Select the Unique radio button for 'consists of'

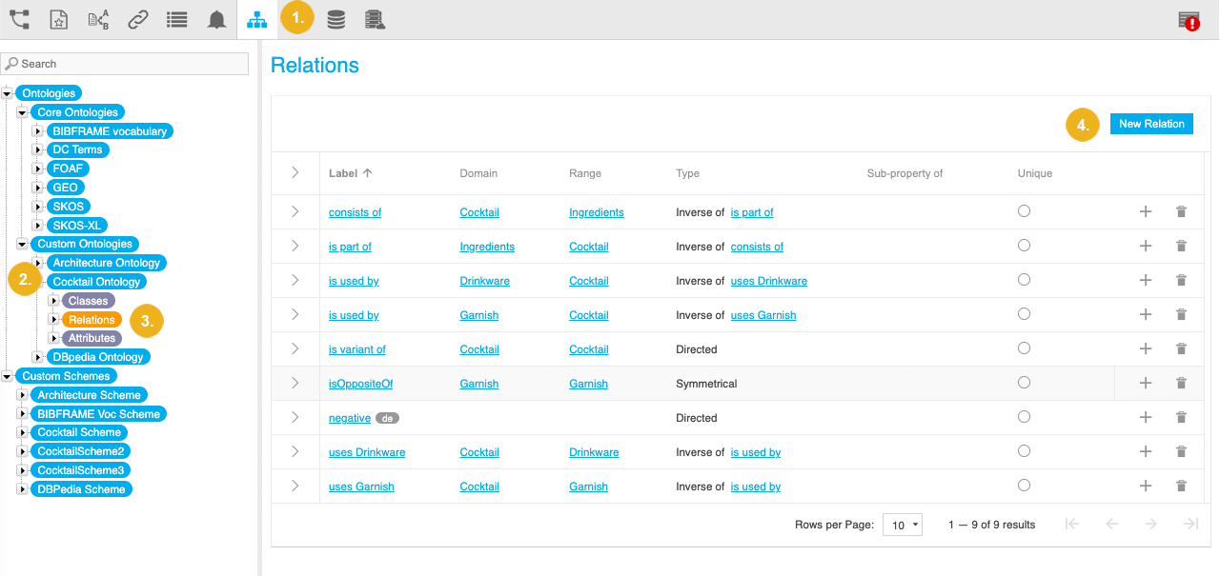coord(1024,210)
